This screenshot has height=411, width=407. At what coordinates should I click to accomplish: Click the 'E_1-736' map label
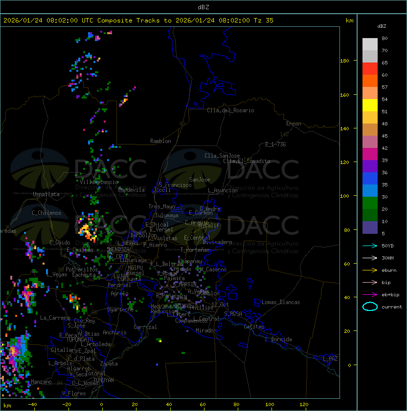click(275, 144)
